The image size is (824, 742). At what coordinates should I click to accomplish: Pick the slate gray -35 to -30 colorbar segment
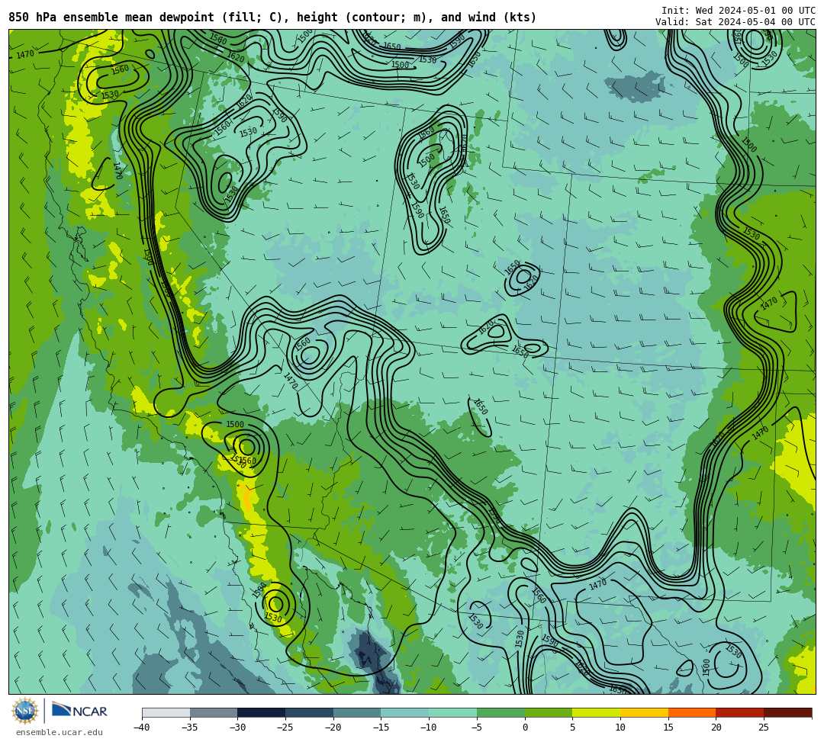pyautogui.click(x=214, y=712)
